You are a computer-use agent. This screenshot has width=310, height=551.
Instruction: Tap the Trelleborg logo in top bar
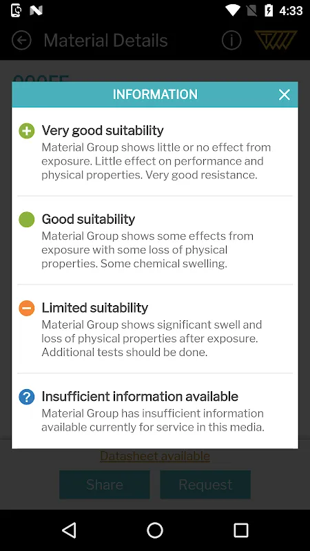[x=276, y=40]
